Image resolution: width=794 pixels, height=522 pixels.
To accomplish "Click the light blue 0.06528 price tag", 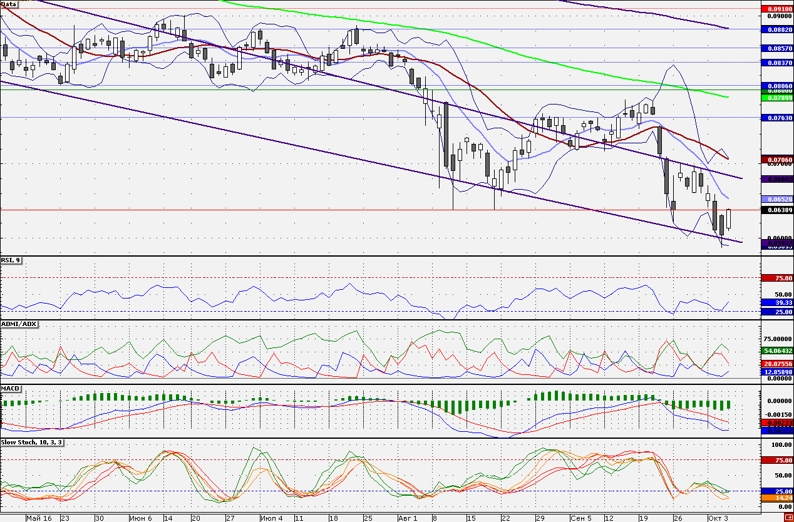I will tap(776, 198).
